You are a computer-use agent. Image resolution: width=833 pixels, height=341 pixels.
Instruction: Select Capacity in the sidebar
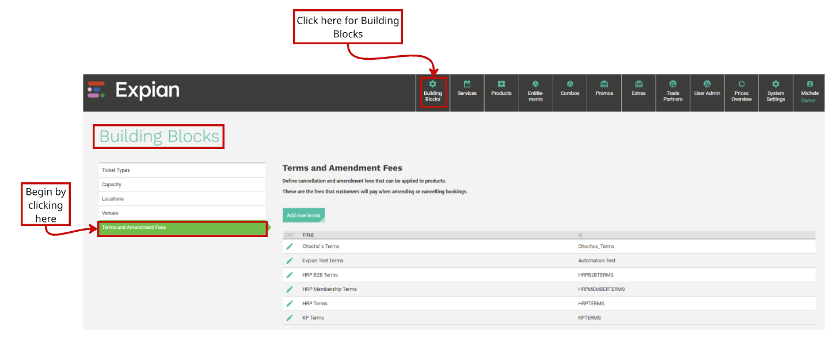182,185
